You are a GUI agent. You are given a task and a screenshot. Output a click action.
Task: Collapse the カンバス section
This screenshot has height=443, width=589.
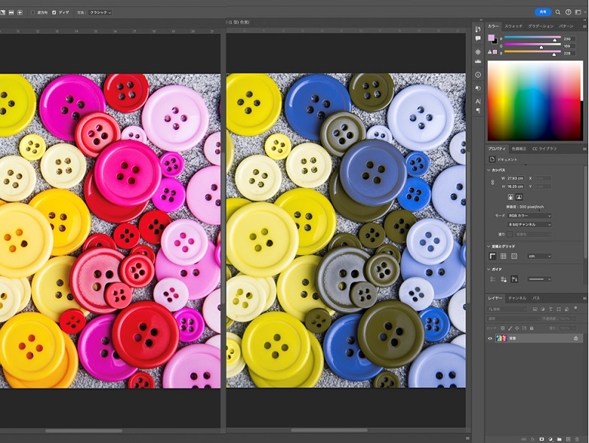tap(488, 170)
